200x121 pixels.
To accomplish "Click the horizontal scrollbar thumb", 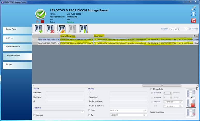I will [x=162, y=85].
